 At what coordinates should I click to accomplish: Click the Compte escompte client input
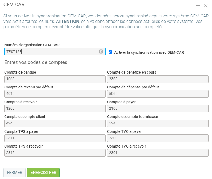55,123
